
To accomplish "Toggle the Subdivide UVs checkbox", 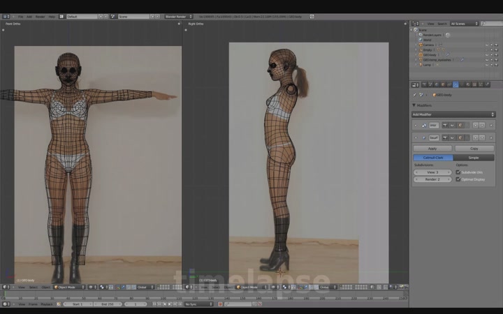I will tap(458, 172).
